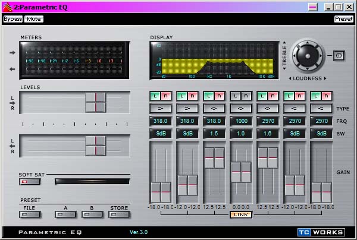Click the parametric type icon of band 3

(214, 109)
